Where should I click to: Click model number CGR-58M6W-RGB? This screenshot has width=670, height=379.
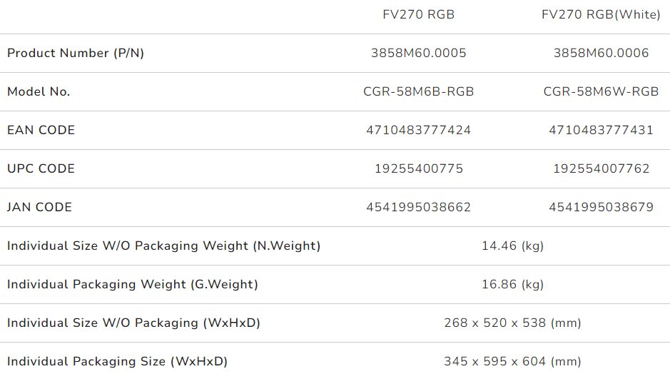coord(601,92)
